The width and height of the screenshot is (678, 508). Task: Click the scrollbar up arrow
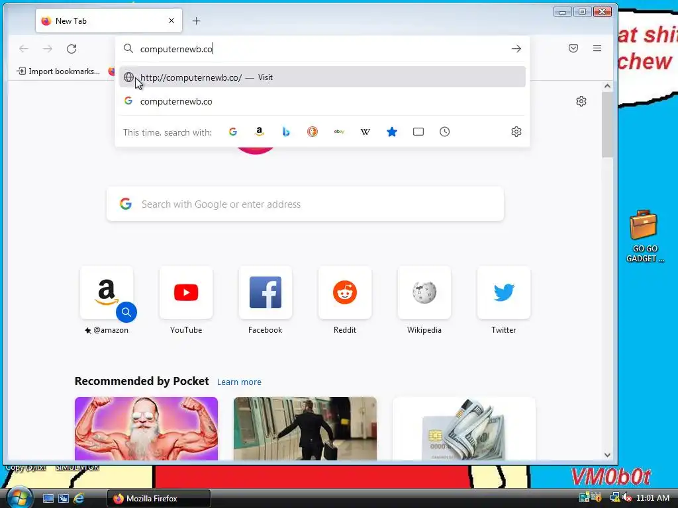click(608, 86)
